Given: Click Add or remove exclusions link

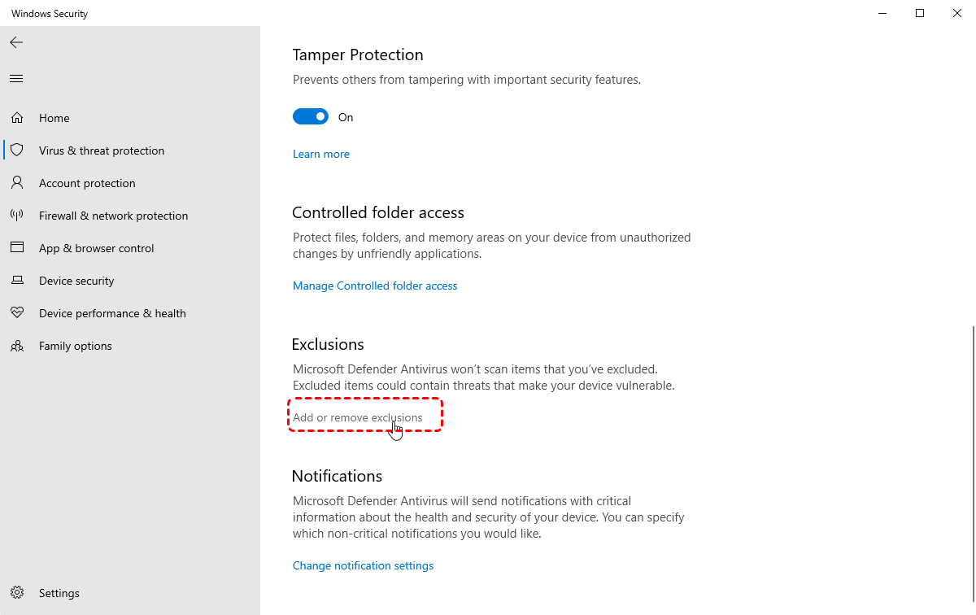Looking at the screenshot, I should click(x=358, y=417).
